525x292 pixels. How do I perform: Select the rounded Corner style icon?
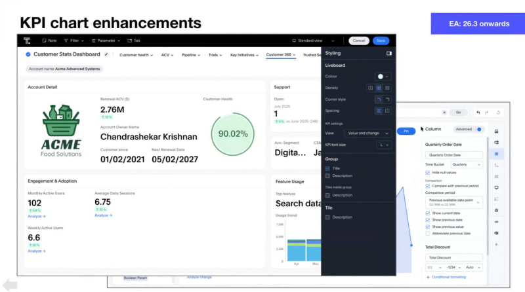click(378, 99)
